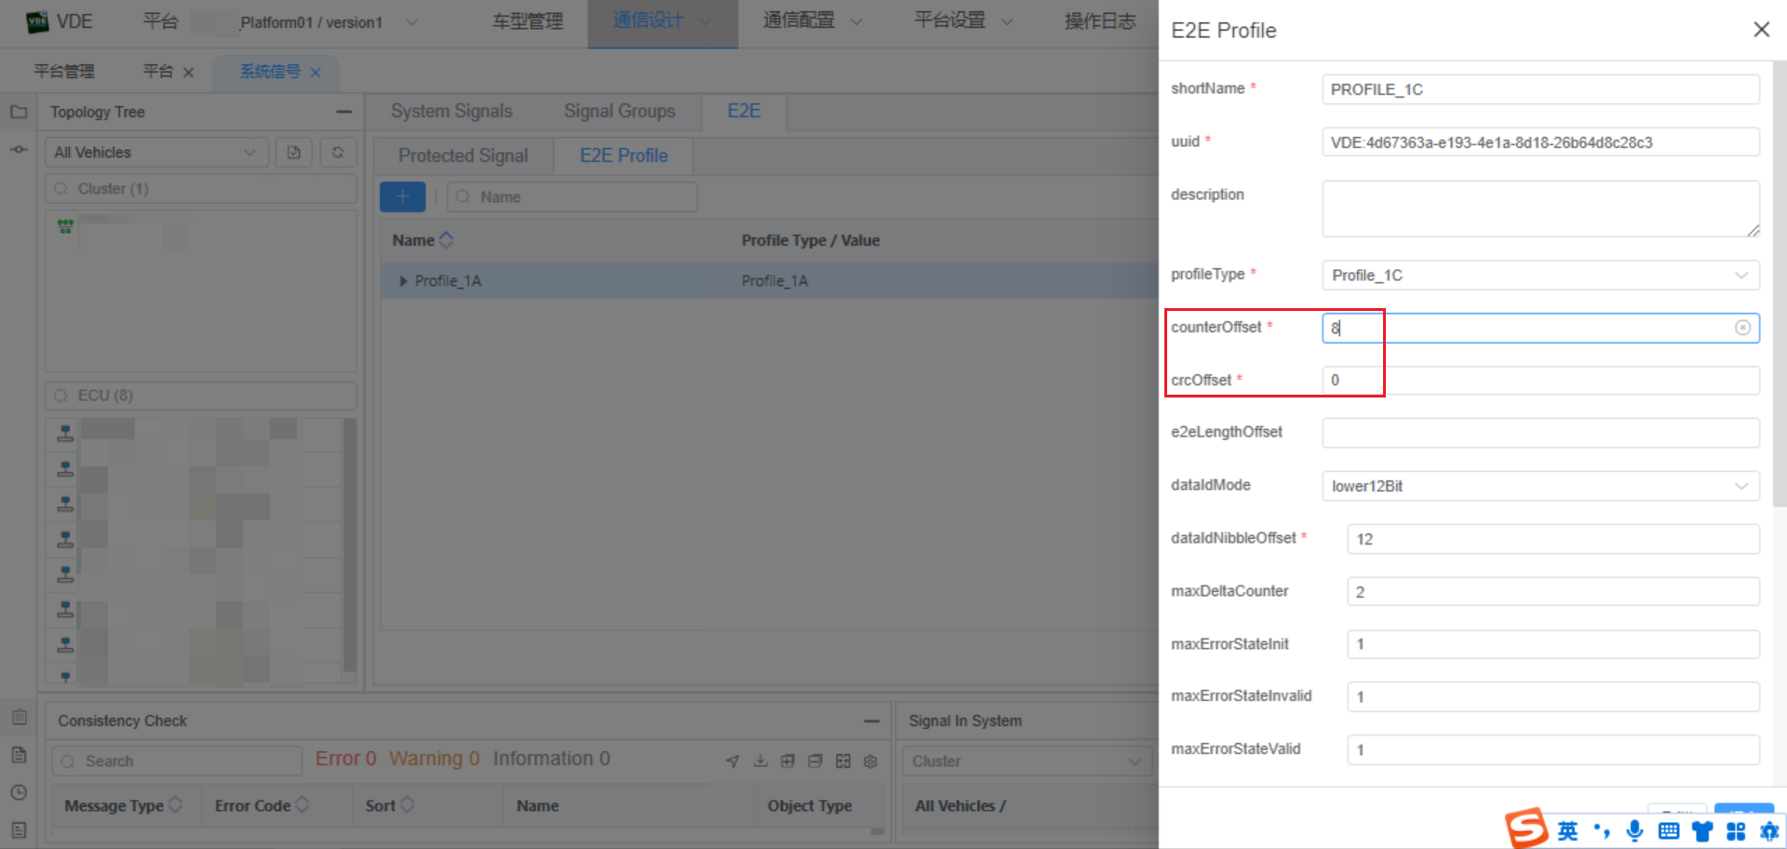Switch to the 平台管理 tab
1787x849 pixels.
click(64, 72)
